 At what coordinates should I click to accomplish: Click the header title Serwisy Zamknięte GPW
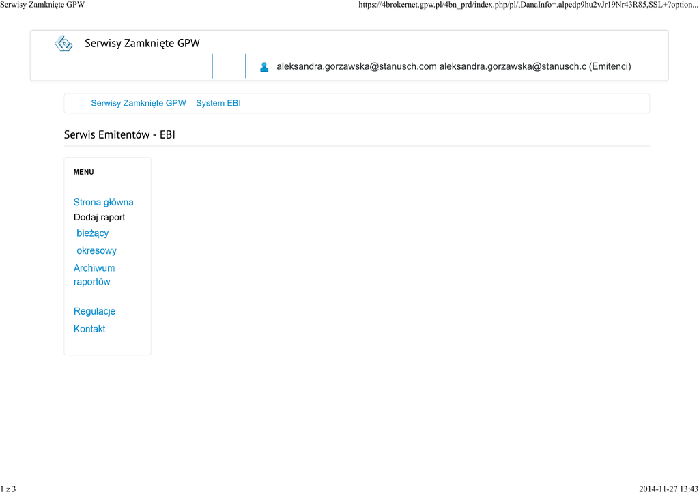pos(142,44)
